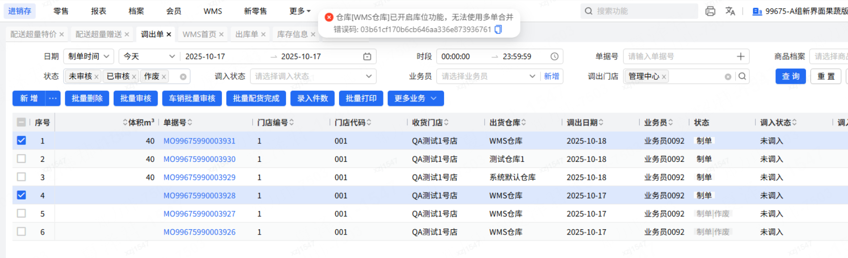Screen dimensions: 848x258
Task: Switch to the 库存信息 tab
Action: coord(292,34)
